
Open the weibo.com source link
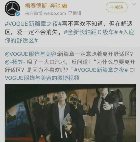(55, 13)
